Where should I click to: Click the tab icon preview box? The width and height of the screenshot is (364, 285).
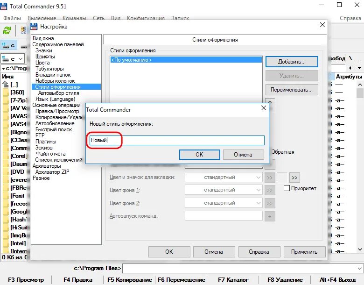(282, 178)
